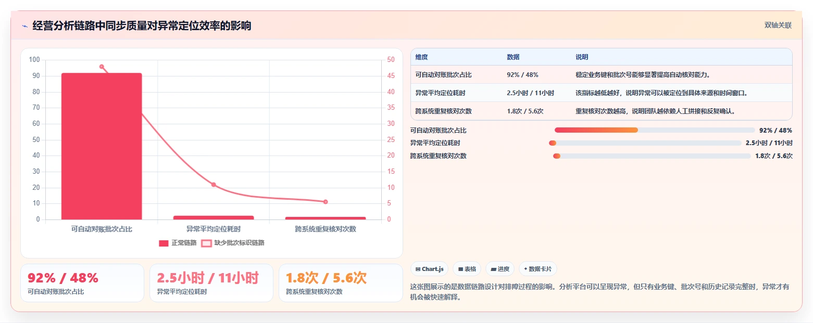The image size is (813, 323).
Task: Click the progress label 1.8次 / 5.6次
Action: point(774,156)
